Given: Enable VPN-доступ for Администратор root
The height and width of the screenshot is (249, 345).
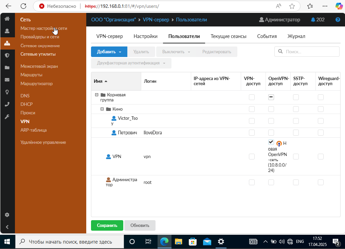Looking at the screenshot, I should tap(252, 182).
